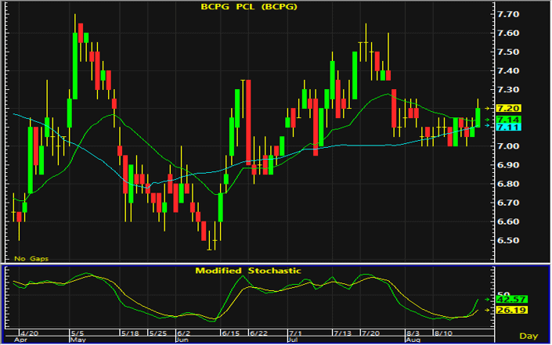552x345 pixels.
Task: Select the 7/1 date marker
Action: (x=295, y=333)
